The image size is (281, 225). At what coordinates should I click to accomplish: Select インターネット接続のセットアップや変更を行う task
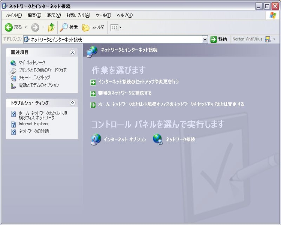click(138, 82)
